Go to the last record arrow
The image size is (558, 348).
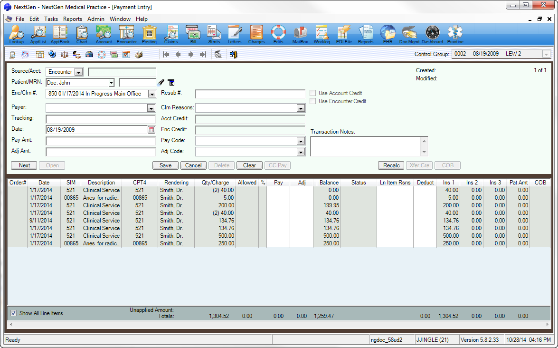point(203,55)
